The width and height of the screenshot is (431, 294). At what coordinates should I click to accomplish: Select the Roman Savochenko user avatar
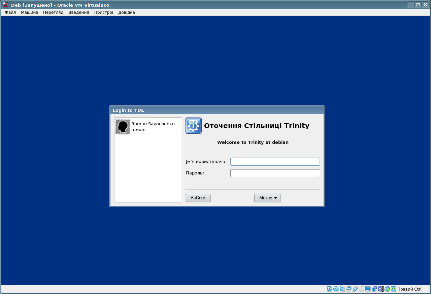(x=123, y=127)
